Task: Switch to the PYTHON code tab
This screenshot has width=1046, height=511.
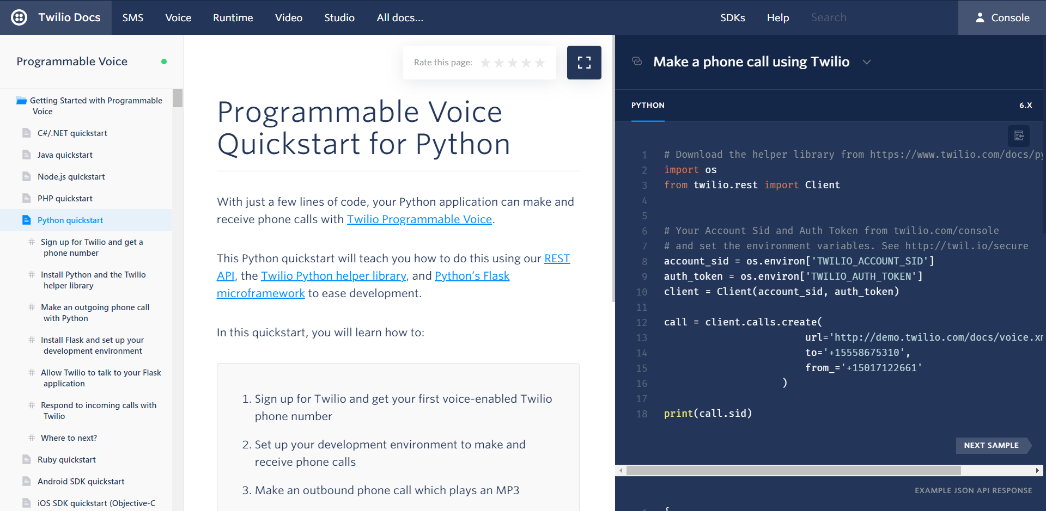Action: [x=648, y=105]
